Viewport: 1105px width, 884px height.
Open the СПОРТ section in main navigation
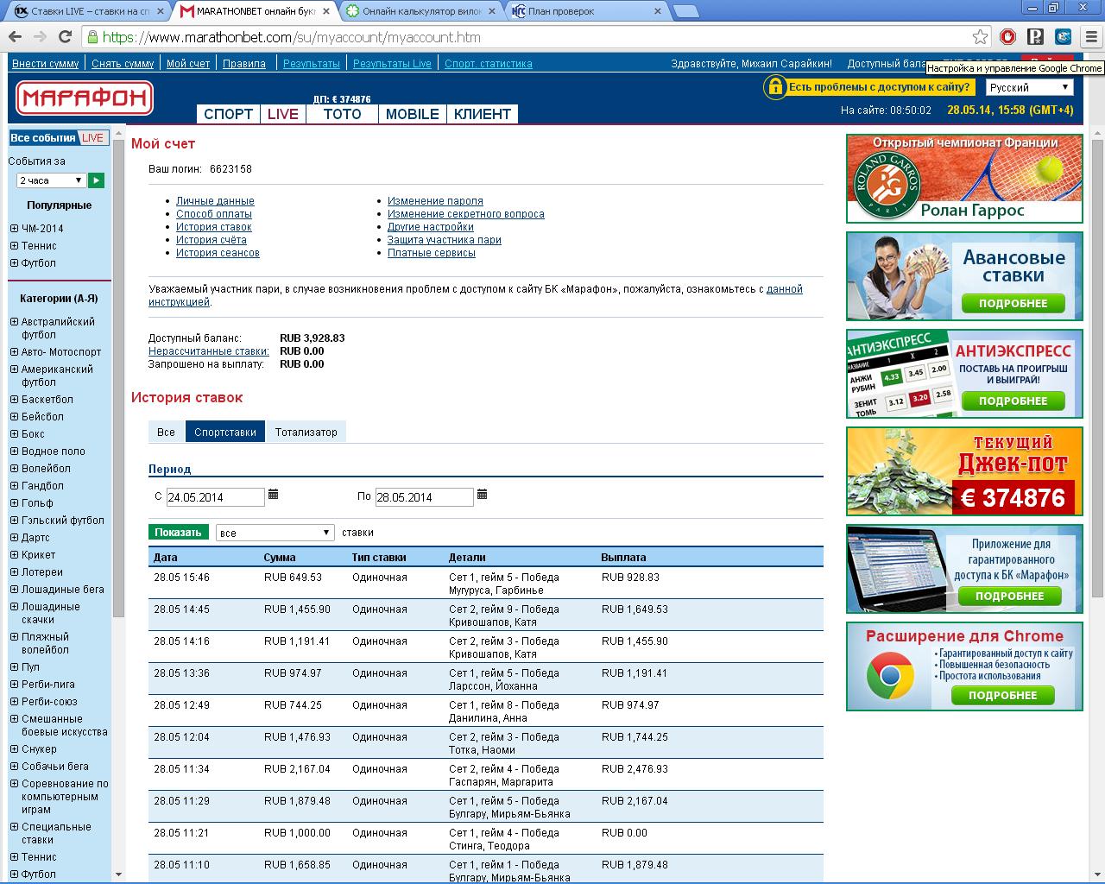[x=228, y=114]
